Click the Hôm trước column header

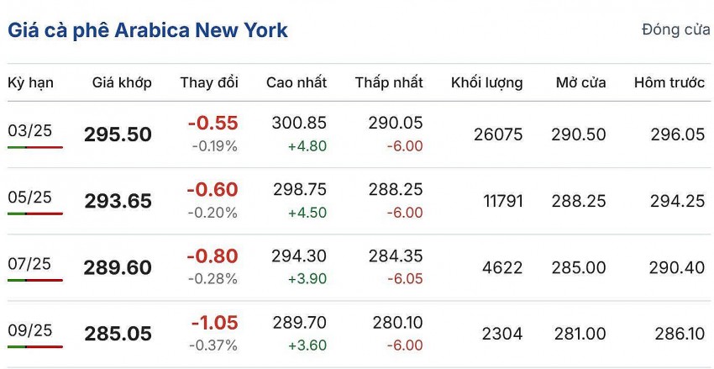668,82
